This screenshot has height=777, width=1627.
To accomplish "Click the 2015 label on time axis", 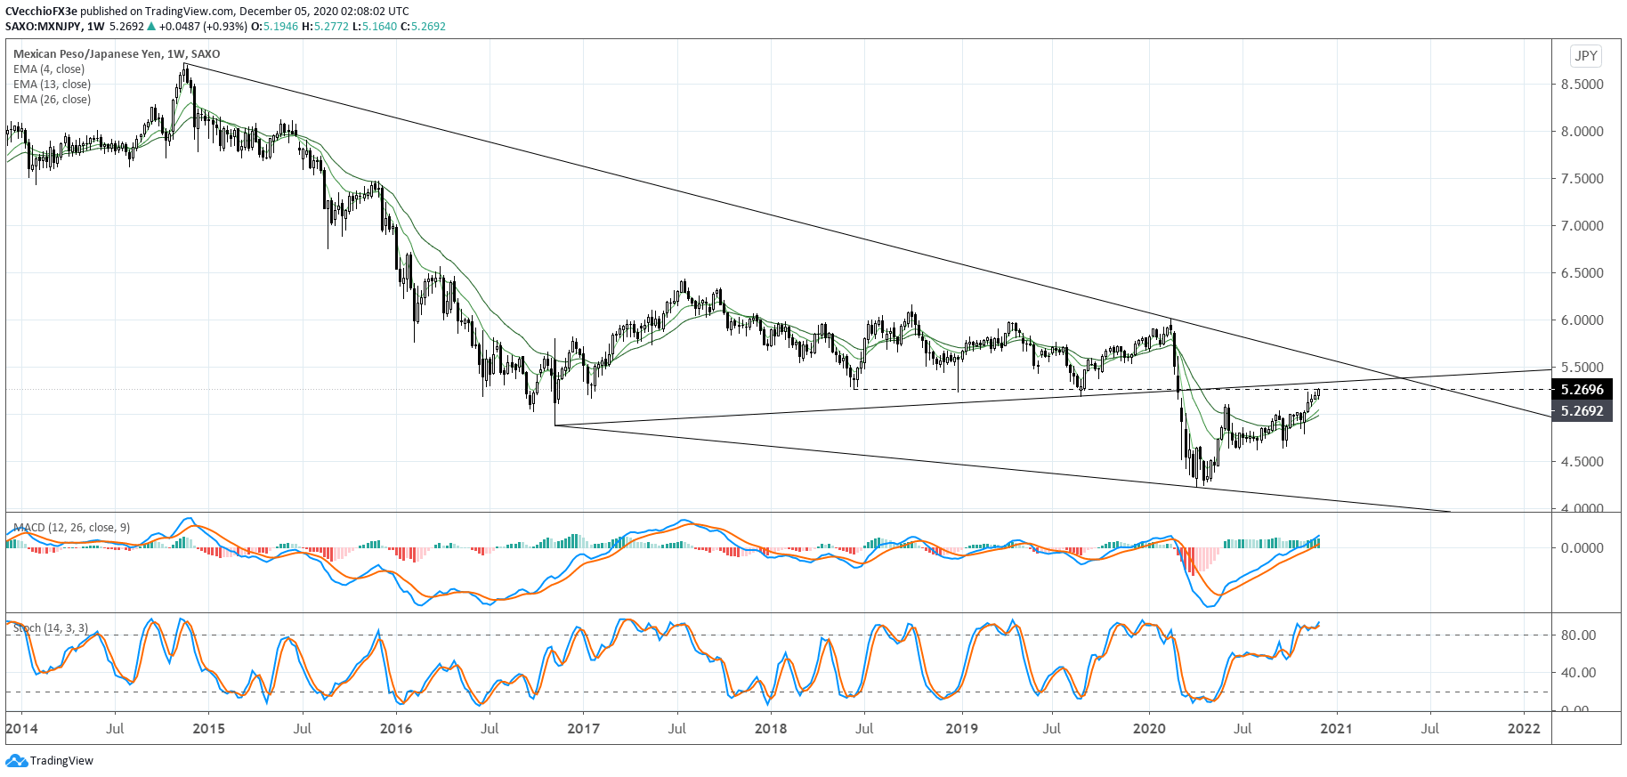I will (209, 729).
